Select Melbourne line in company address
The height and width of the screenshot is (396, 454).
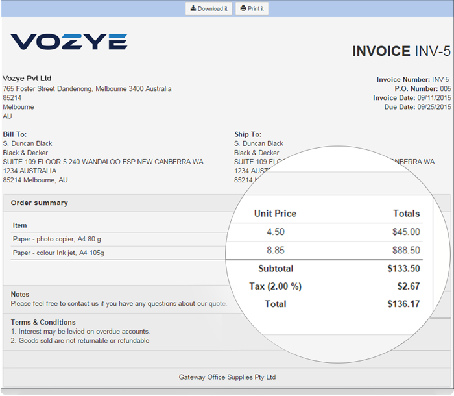(x=19, y=107)
